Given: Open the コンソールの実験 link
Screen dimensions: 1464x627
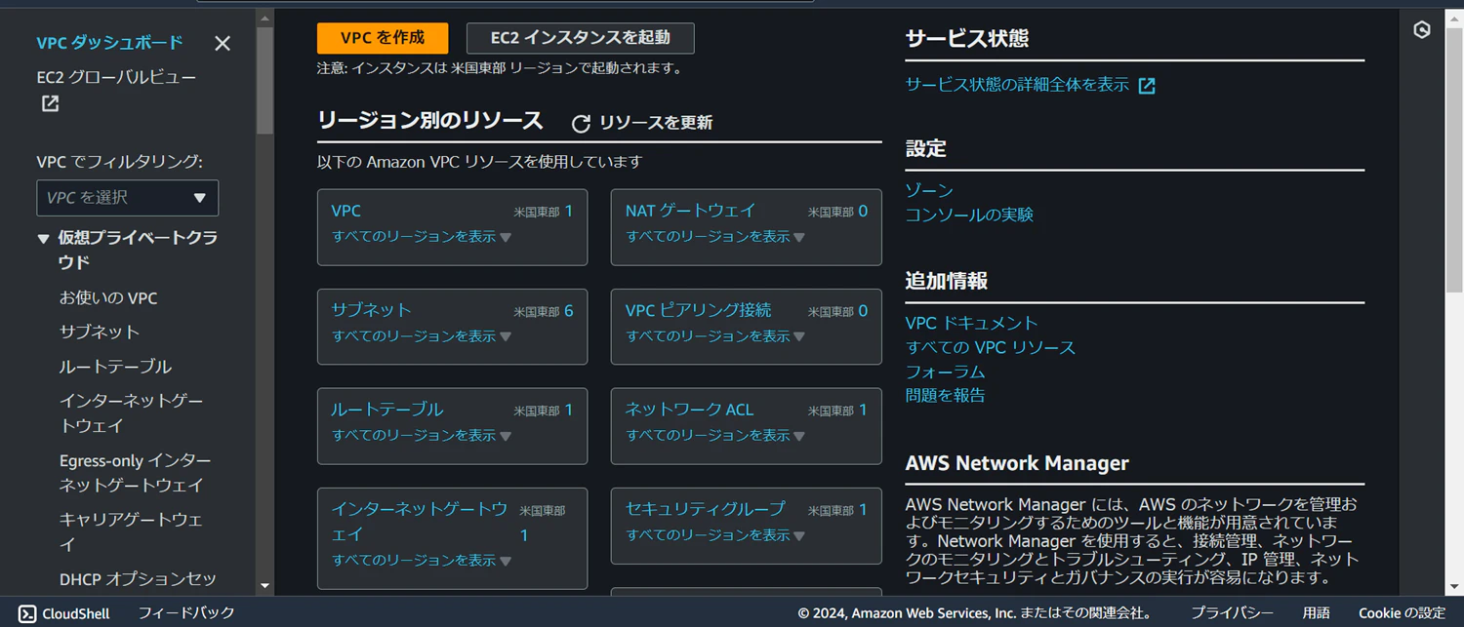Looking at the screenshot, I should point(969,215).
